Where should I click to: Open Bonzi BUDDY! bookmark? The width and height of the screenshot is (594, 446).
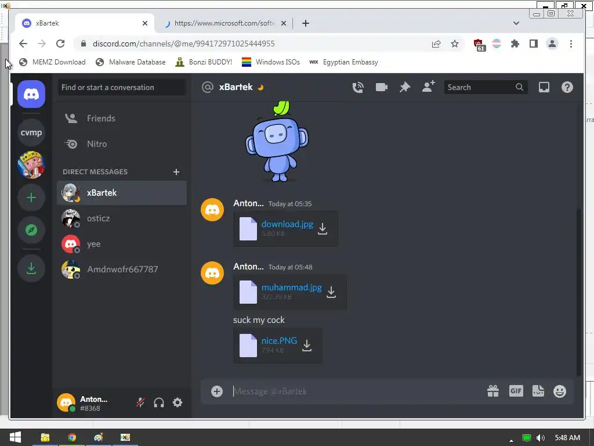coord(204,62)
